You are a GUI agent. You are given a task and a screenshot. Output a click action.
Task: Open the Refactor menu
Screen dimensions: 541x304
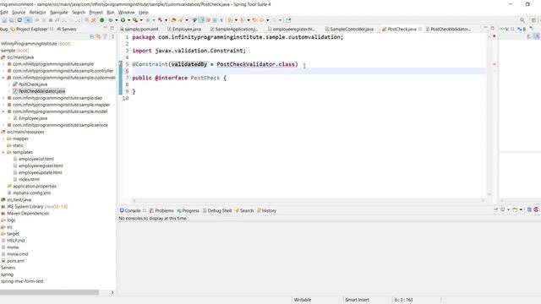(x=37, y=12)
